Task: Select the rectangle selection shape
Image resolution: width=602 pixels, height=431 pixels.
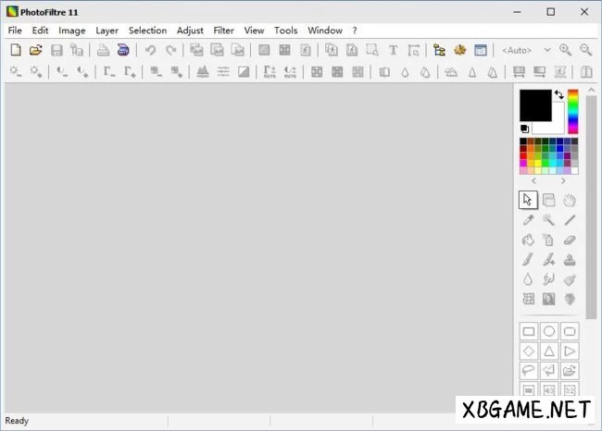Action: 528,331
